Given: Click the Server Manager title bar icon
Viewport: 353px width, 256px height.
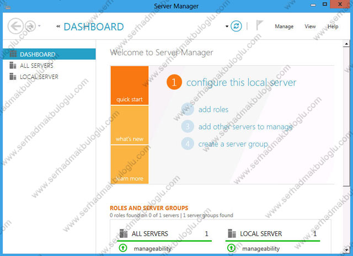Looking at the screenshot, I should click(x=7, y=6).
